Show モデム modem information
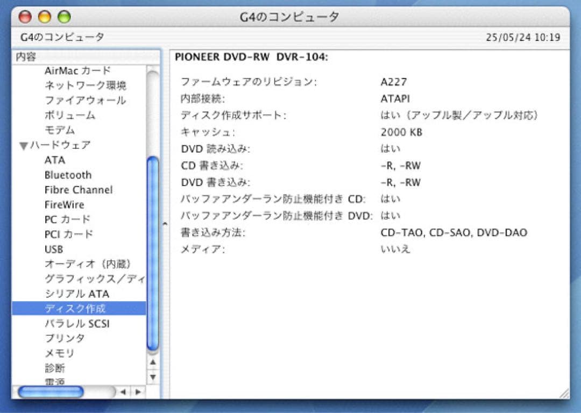The image size is (581, 413). point(60,130)
